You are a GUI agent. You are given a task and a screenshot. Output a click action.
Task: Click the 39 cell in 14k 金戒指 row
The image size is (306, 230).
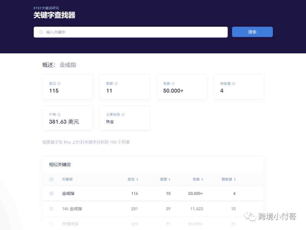click(x=168, y=209)
